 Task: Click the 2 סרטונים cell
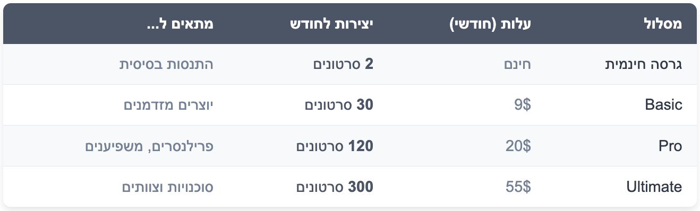[344, 65]
